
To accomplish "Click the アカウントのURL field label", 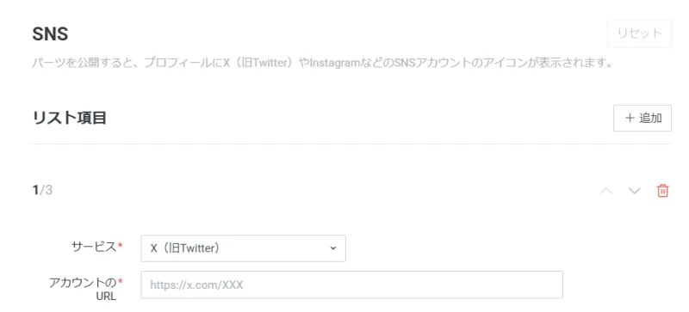I will [x=83, y=289].
